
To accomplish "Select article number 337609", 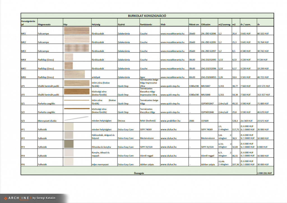I will tap(205, 121).
